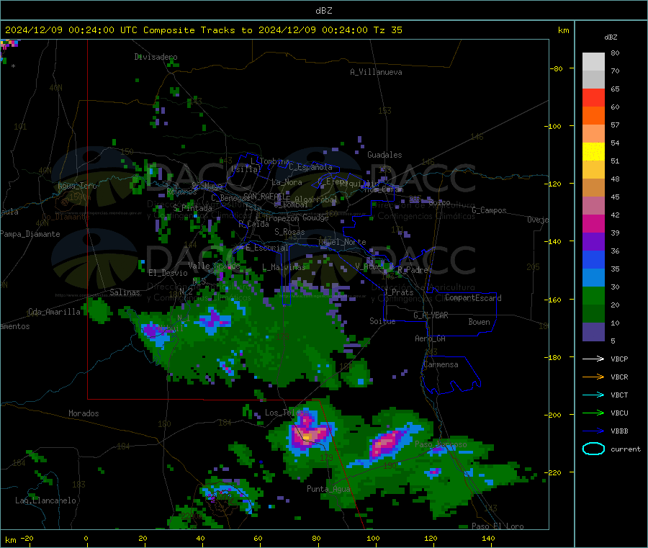Image resolution: width=648 pixels, height=548 pixels.
Task: Click the orange VBCR arrow in legend
Action: [x=593, y=377]
